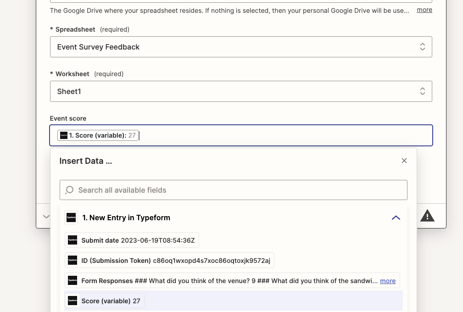
Task: Click inside the Event score field
Action: [241, 135]
